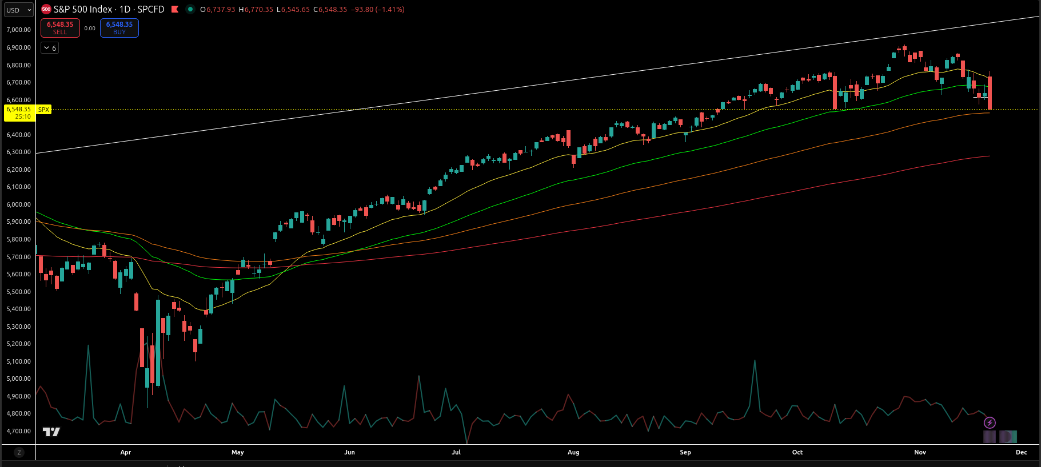This screenshot has width=1041, height=467.
Task: Expand the collapsed indicators legend showing 6
Action: point(50,48)
